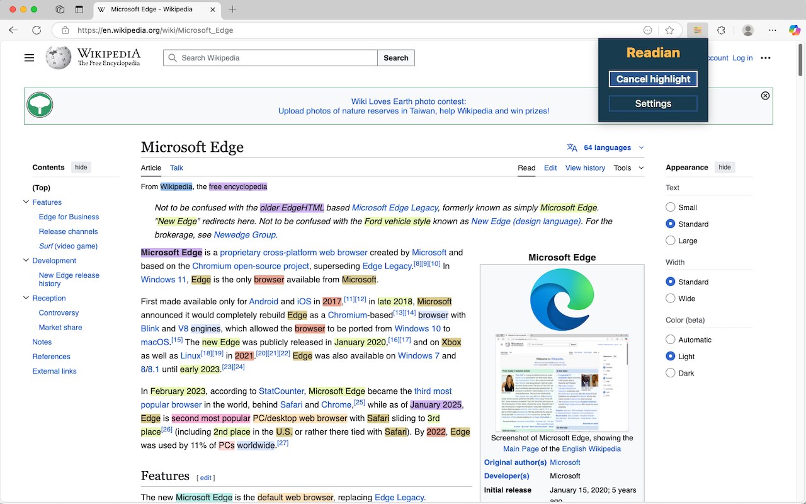Open the StatCounter link

tap(281, 391)
